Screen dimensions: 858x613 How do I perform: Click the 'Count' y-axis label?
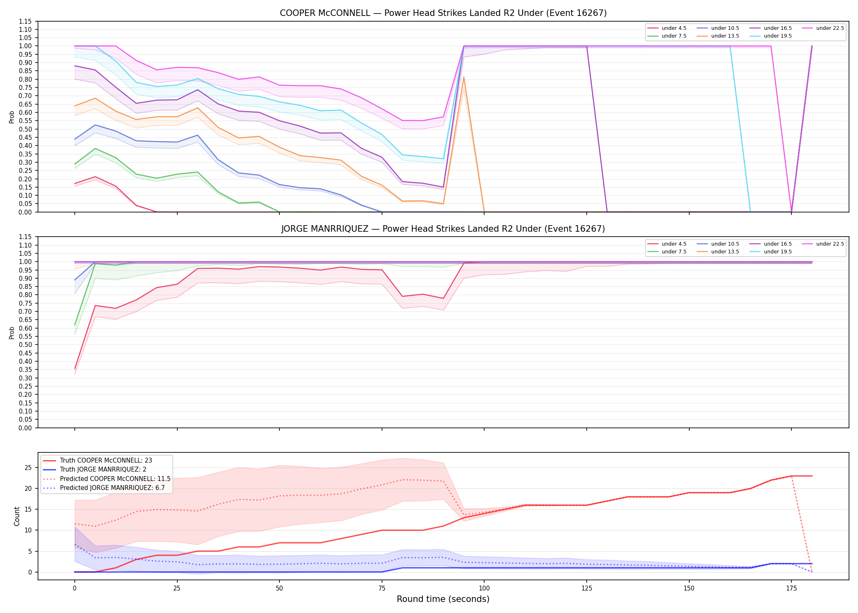[17, 516]
